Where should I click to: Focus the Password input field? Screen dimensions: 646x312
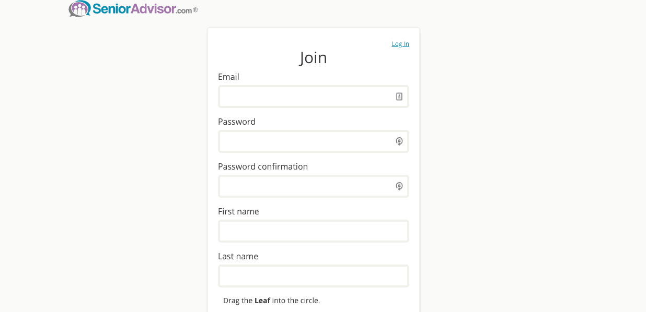point(306,141)
